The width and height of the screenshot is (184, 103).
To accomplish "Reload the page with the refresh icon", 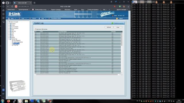I will pos(12,7).
